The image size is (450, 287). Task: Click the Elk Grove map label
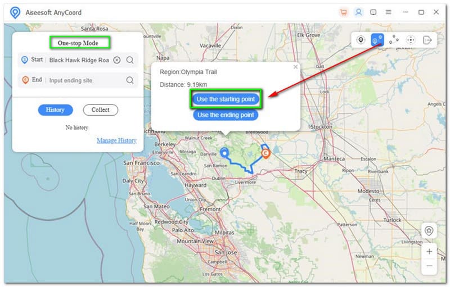coord(308,35)
